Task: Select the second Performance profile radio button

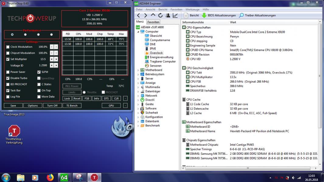Action: tap(25, 34)
